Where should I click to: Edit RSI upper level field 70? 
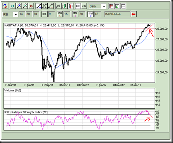[x=36, y=14]
